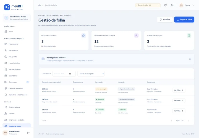Viewport: 199px width, 138px height.
Task: Click the Meu ponto clock icon
Action: click(6, 57)
